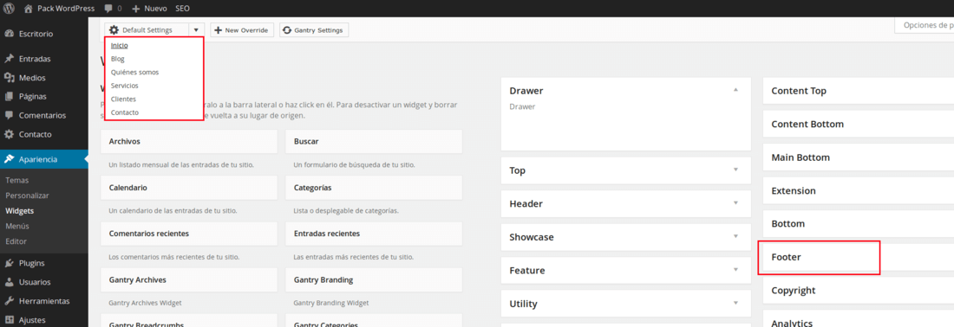The height and width of the screenshot is (327, 954).
Task: Click the Páginas pages icon
Action: [x=10, y=96]
